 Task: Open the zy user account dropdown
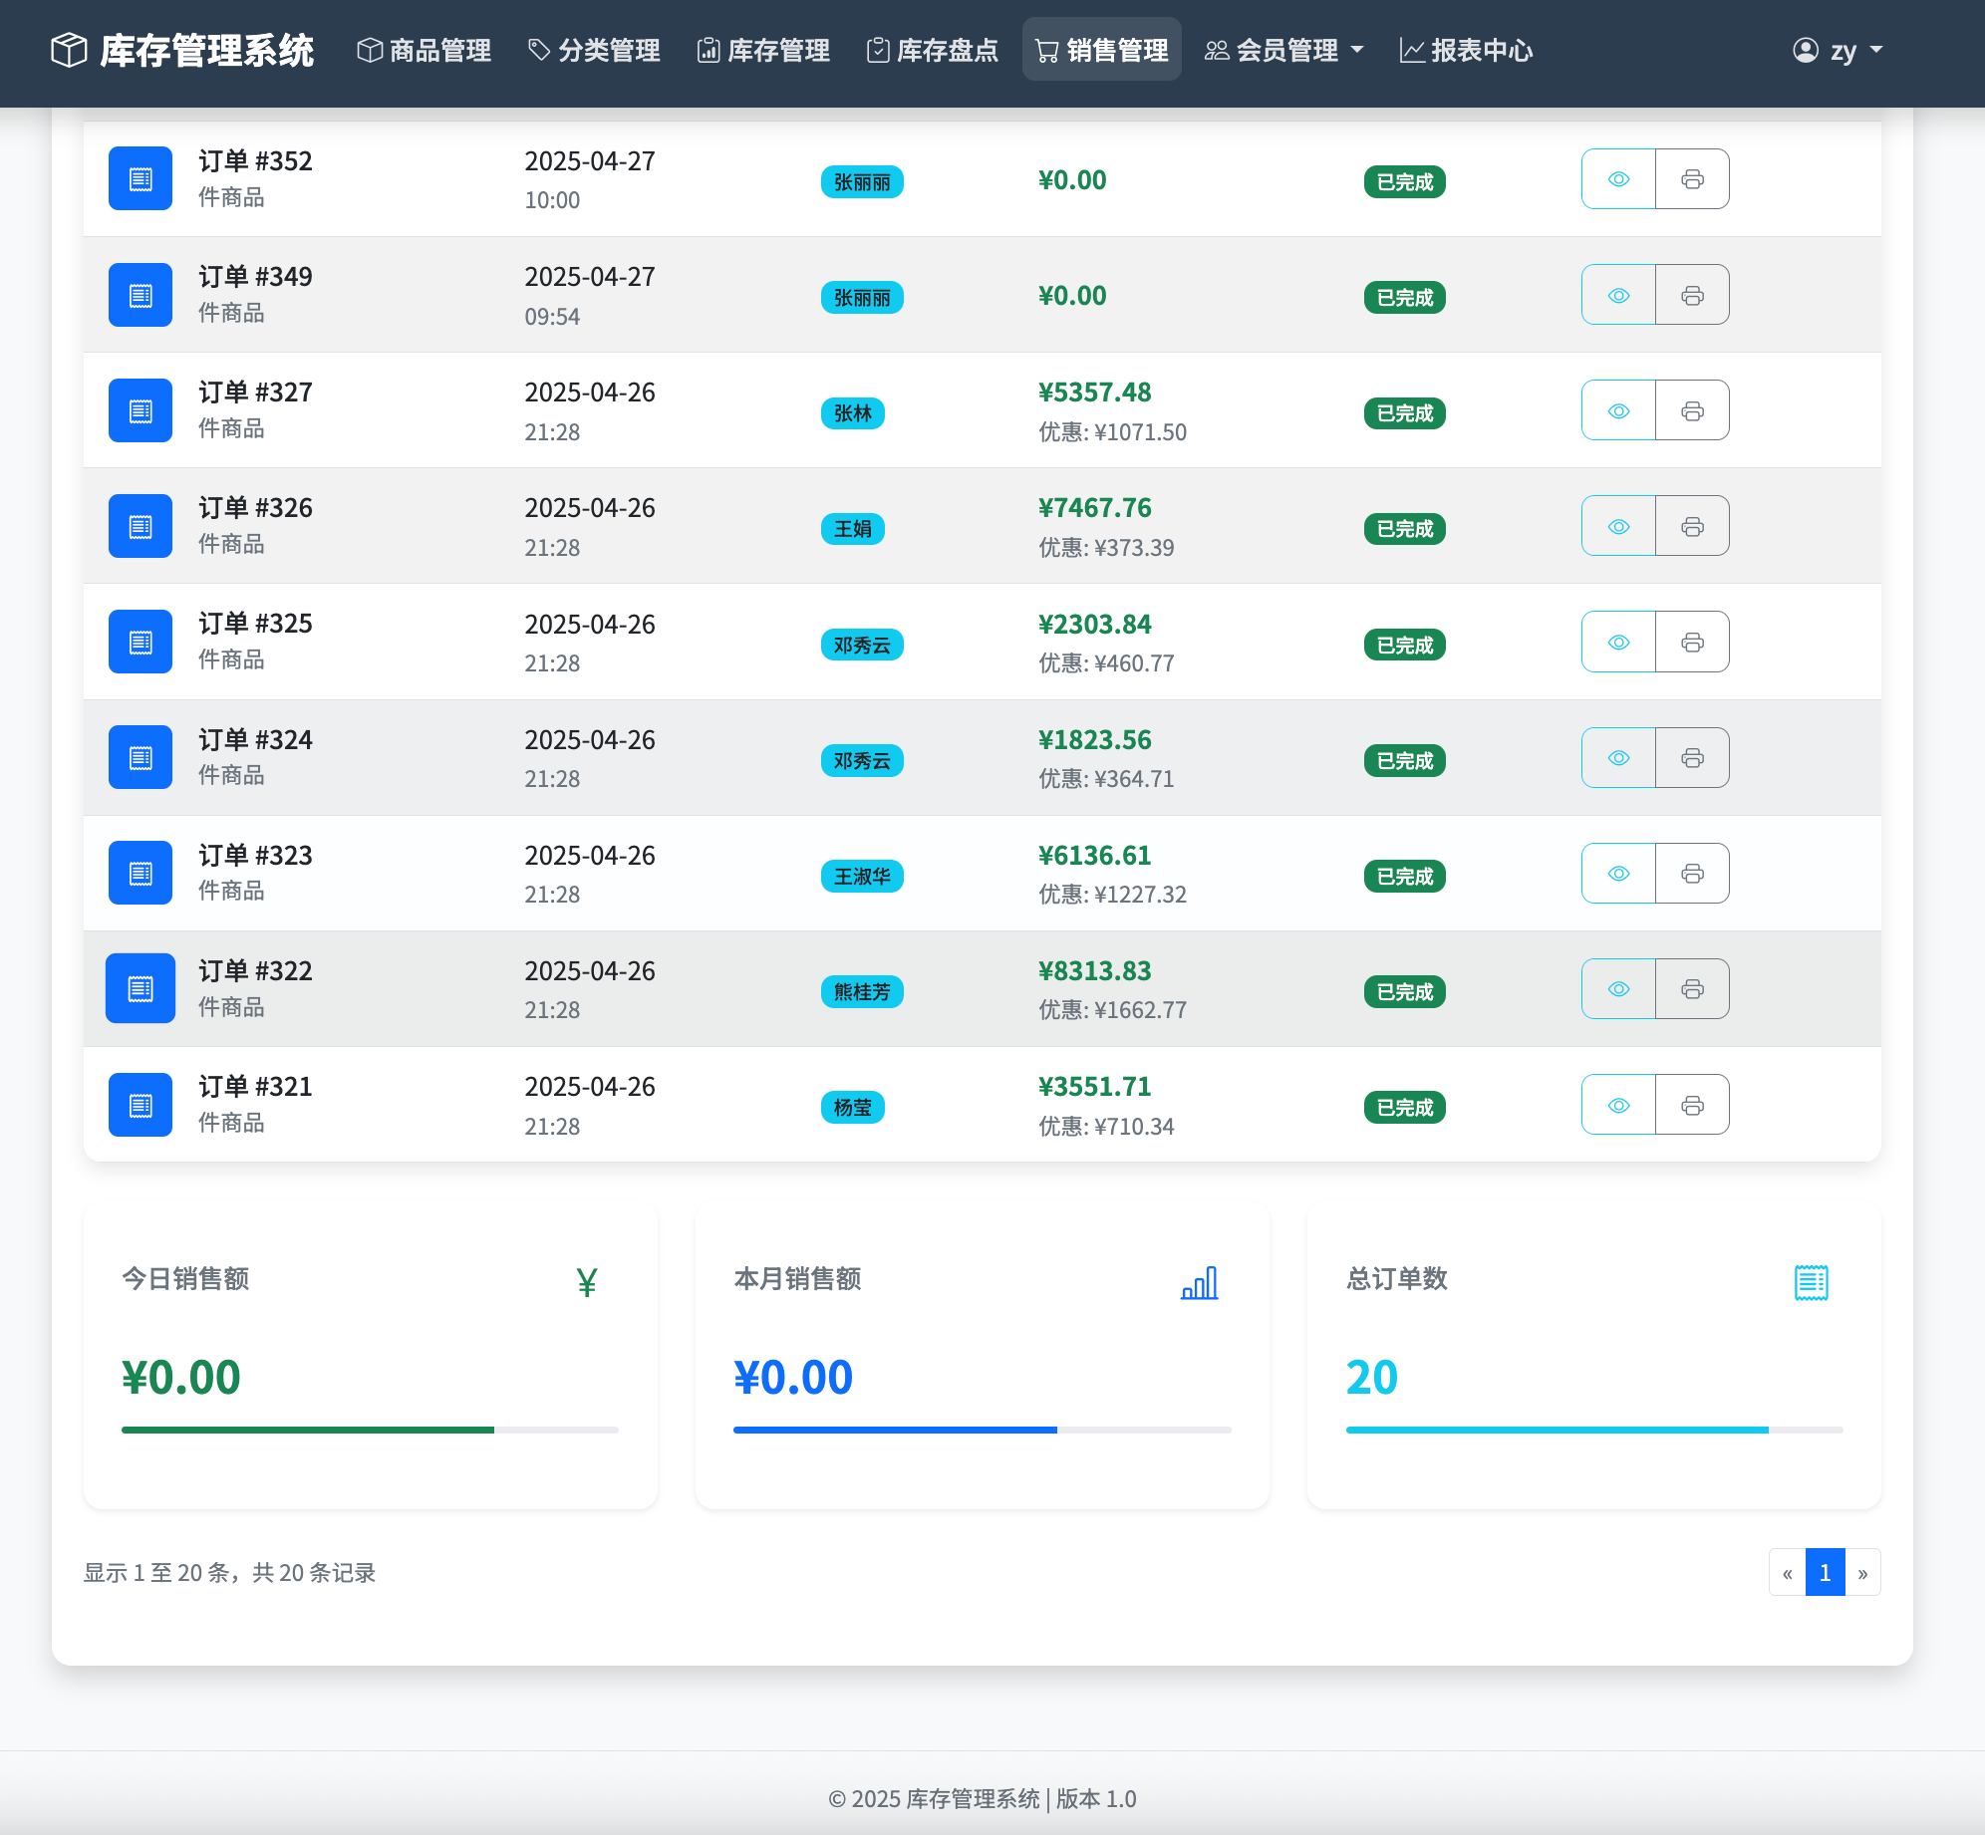[x=1838, y=50]
